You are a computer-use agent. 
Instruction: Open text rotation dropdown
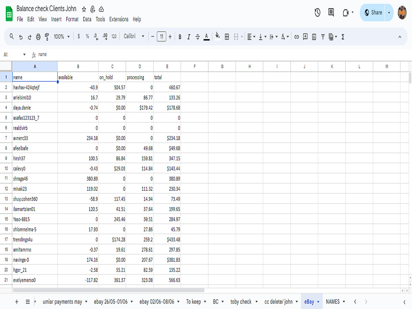(285, 37)
